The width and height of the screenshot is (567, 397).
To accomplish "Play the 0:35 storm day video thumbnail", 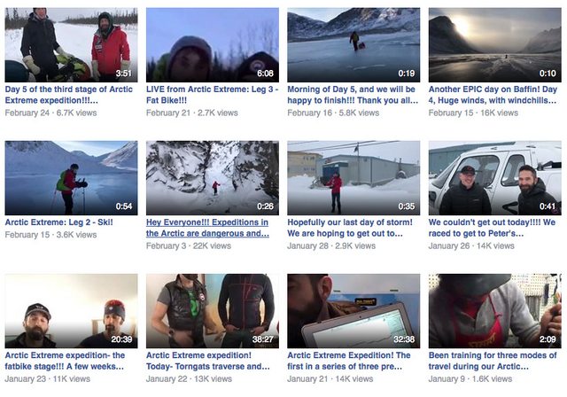I will (353, 178).
